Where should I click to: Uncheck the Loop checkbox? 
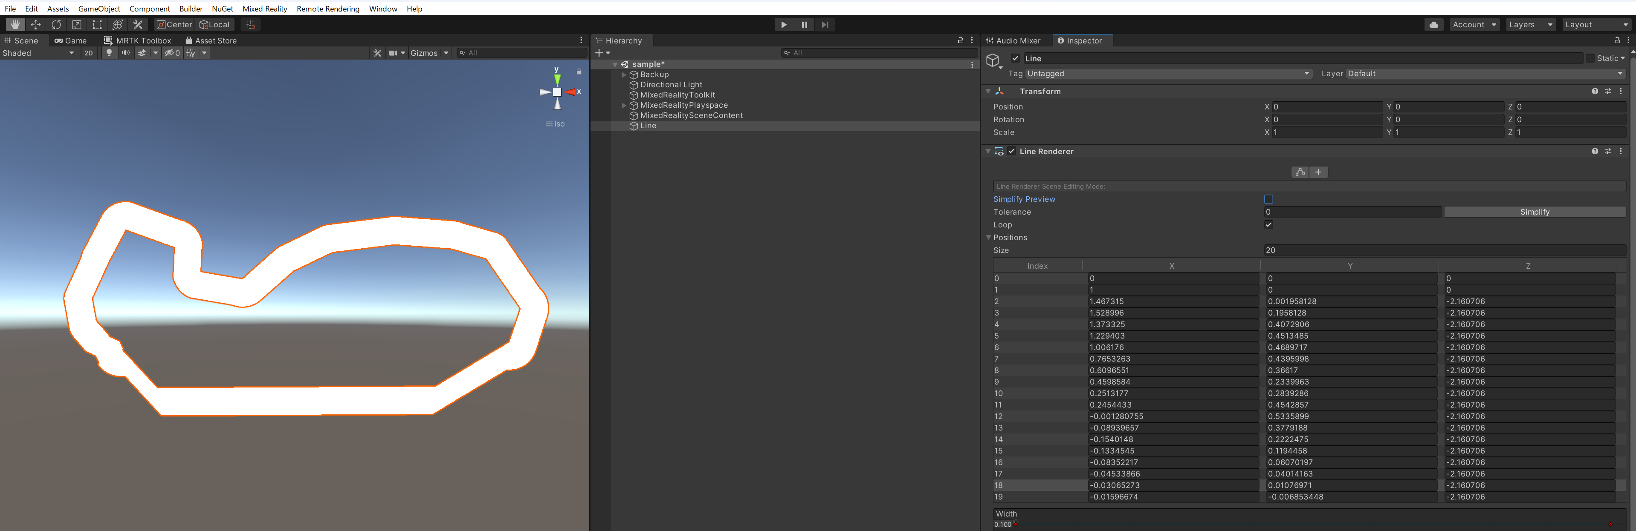click(1268, 224)
